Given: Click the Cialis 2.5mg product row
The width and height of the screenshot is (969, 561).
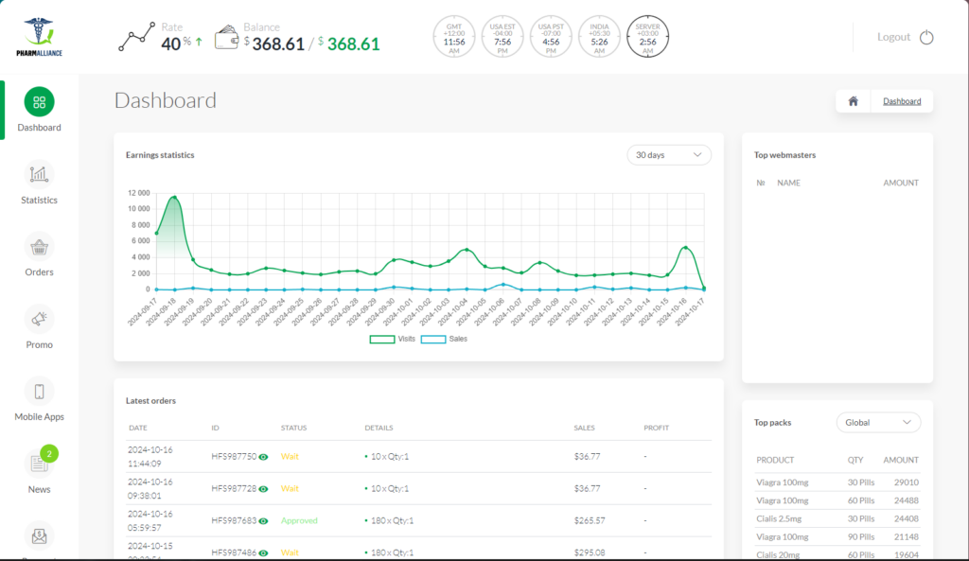Looking at the screenshot, I should point(837,519).
